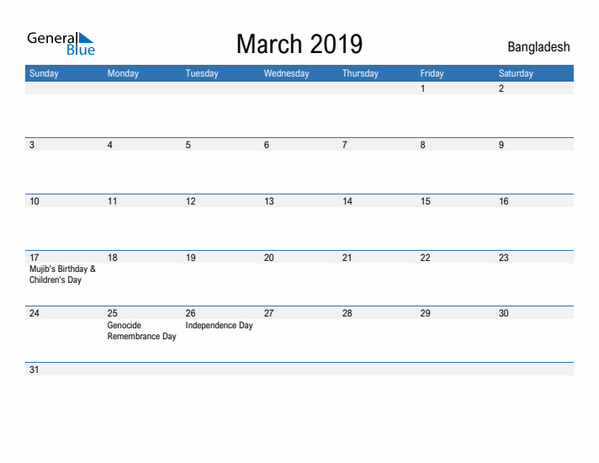Select date 8 on Friday

[x=423, y=145]
